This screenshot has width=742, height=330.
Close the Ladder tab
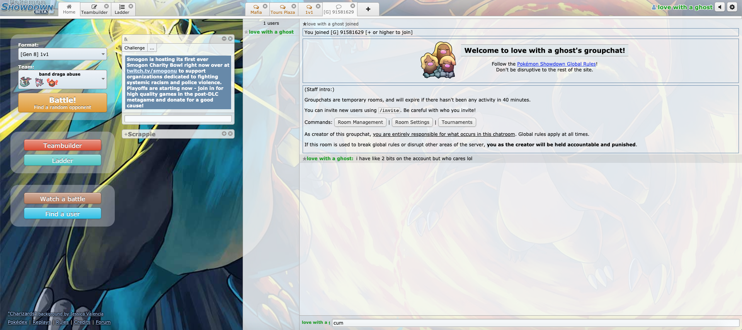[x=131, y=6]
